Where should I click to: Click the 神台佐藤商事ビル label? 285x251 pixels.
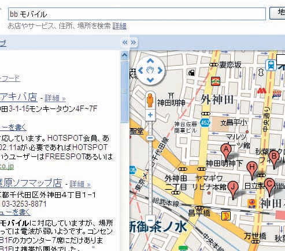(186, 128)
